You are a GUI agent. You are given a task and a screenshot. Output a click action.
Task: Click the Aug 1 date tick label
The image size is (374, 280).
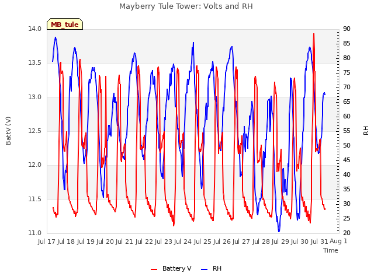[x=338, y=242]
